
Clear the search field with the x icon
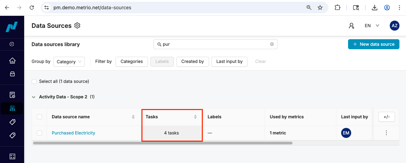pos(272,44)
